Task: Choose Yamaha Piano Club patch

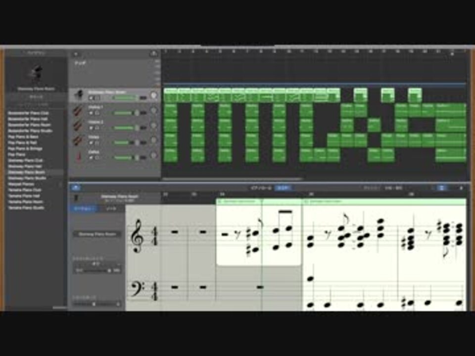Action: point(25,190)
